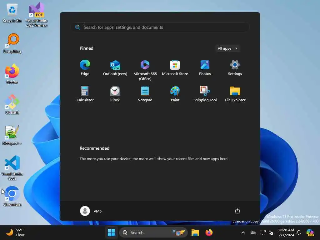Open the Calculator app
The image size is (320, 240).
click(x=85, y=94)
